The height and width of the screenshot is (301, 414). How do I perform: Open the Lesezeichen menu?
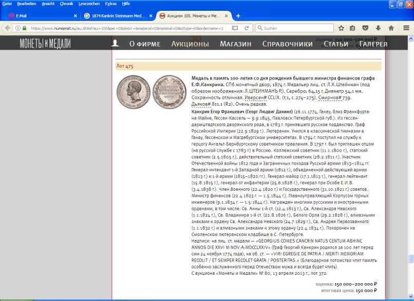click(x=90, y=3)
